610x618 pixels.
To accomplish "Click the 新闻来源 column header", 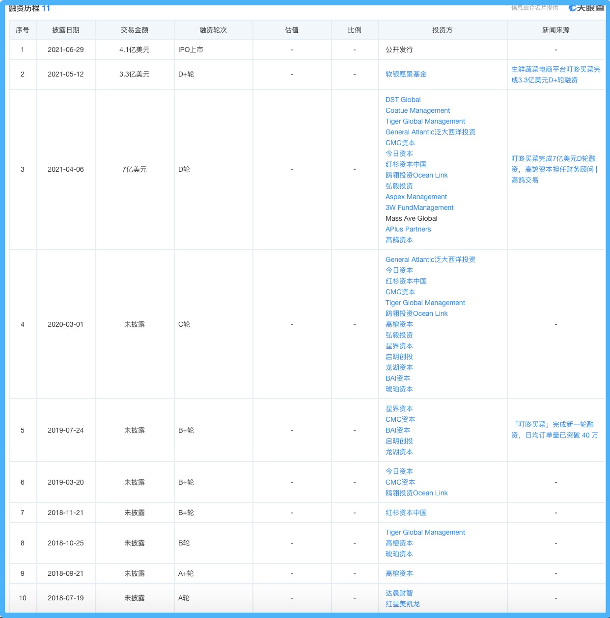I will click(556, 30).
